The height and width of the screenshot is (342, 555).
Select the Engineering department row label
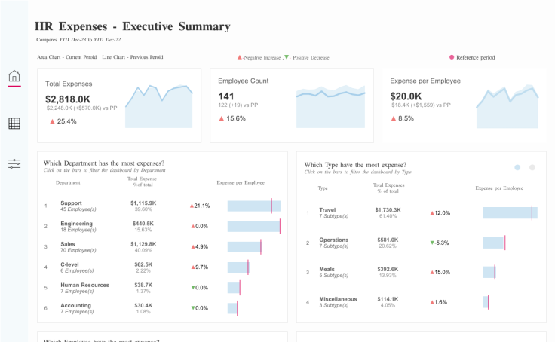tap(76, 223)
